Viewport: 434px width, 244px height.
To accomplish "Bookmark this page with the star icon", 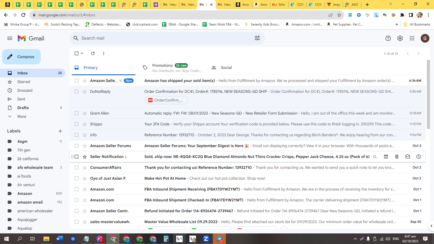I will pos(339,15).
